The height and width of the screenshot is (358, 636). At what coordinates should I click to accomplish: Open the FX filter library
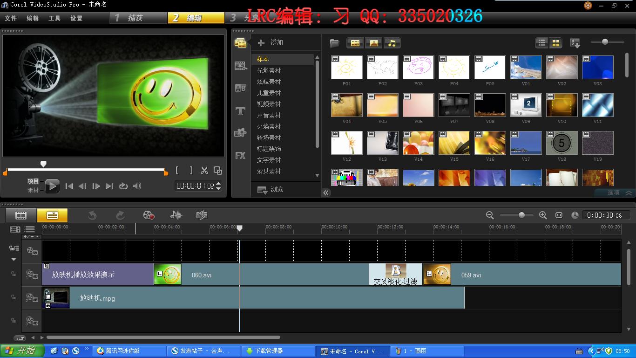pyautogui.click(x=240, y=156)
